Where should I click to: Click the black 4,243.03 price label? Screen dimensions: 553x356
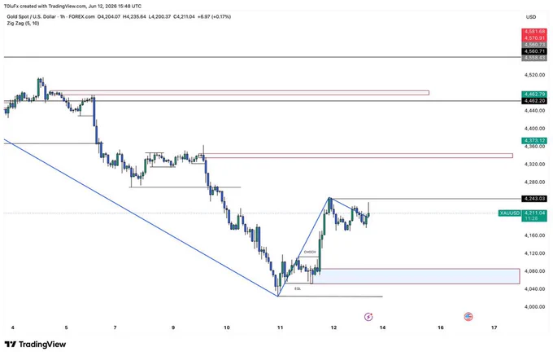[534, 199]
